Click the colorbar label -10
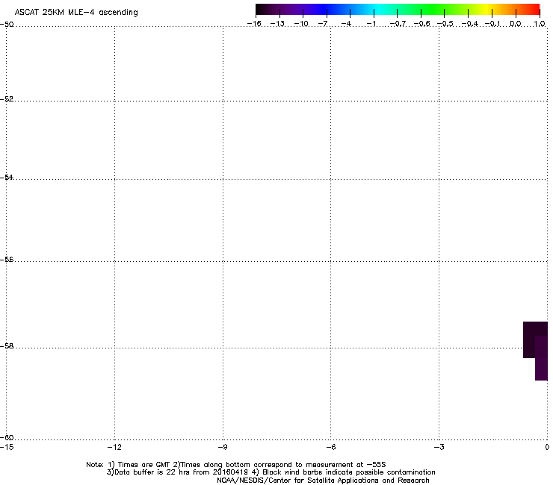Image resolution: width=553 pixels, height=485 pixels. 301,24
